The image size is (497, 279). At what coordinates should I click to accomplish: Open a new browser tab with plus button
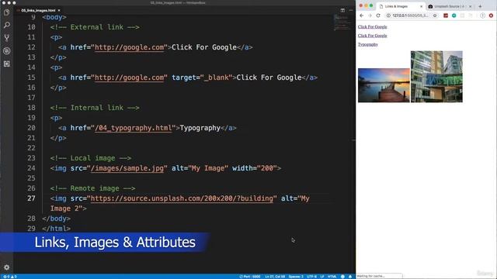click(x=480, y=6)
